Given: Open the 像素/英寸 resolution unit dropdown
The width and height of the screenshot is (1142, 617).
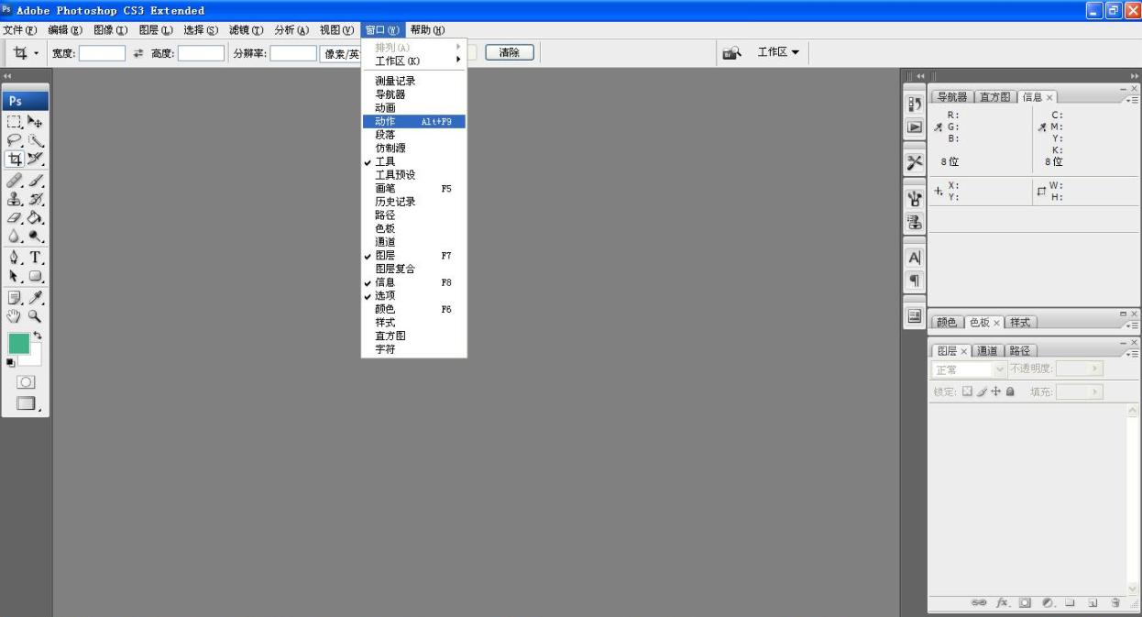Looking at the screenshot, I should (341, 53).
